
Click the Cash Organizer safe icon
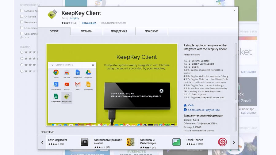pyautogui.click(x=85, y=142)
